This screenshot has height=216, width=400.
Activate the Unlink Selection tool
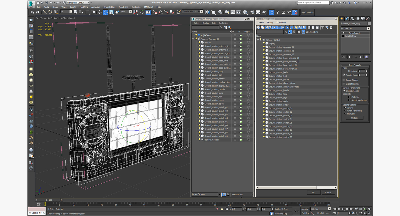point(50,12)
